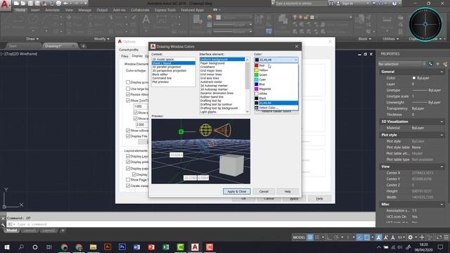Open new drawing tab plus button
This screenshot has height=253, width=450.
pyautogui.click(x=84, y=46)
